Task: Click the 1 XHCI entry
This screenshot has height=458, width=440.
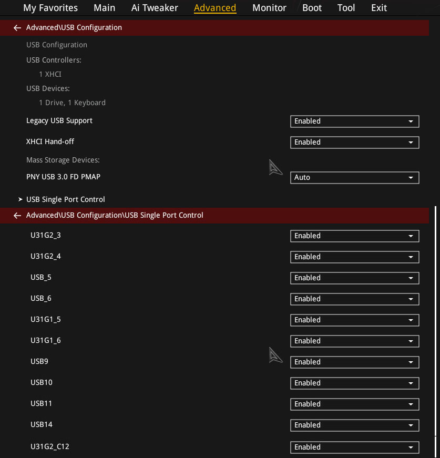Action: click(x=50, y=75)
